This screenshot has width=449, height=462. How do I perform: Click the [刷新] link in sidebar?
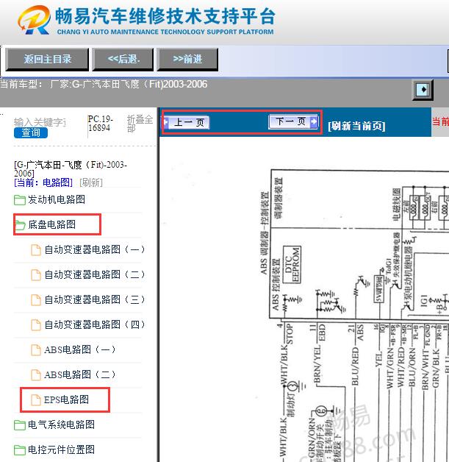pyautogui.click(x=91, y=182)
